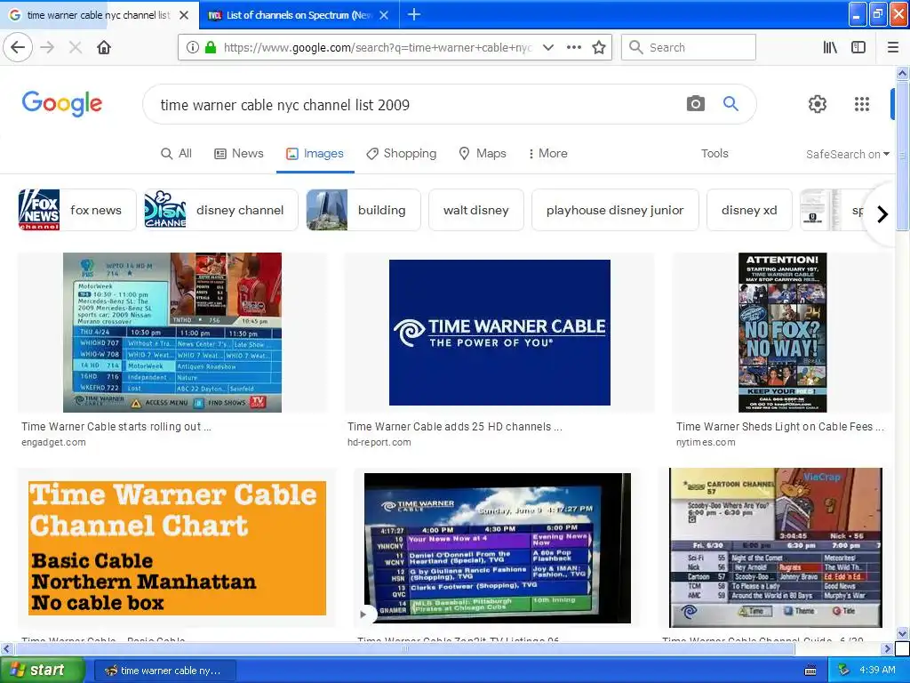
Task: Open Time Warner Cable adds 25 HD channels result
Action: (454, 426)
